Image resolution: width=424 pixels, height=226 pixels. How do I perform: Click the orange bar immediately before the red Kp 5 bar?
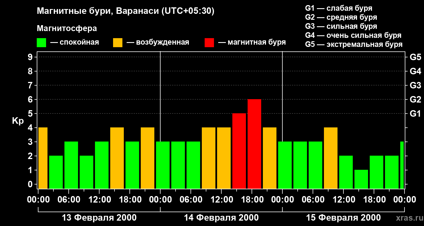(224, 158)
